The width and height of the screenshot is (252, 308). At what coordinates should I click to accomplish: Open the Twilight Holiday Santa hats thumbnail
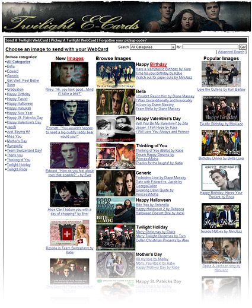tap(116, 237)
